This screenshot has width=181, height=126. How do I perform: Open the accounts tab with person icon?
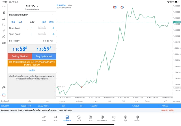pos(126,118)
